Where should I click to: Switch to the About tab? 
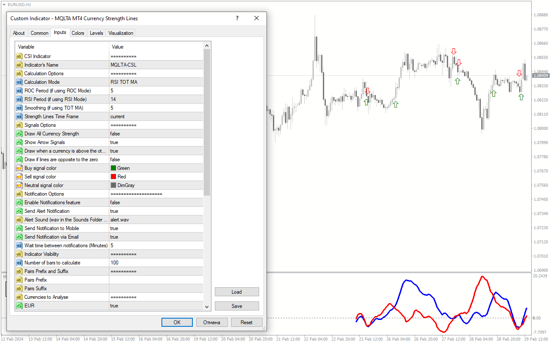(19, 33)
